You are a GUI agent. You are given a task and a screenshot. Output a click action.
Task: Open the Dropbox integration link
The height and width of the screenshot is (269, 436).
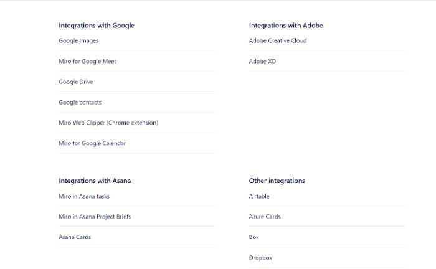(x=260, y=258)
